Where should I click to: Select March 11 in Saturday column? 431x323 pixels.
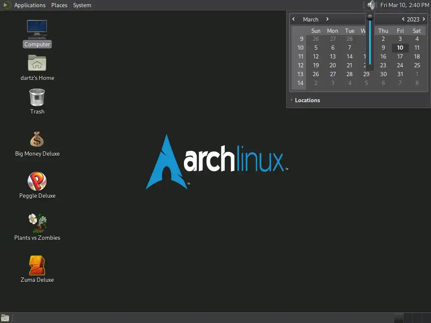pos(417,48)
